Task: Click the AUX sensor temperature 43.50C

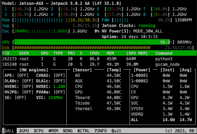Action: point(114,81)
